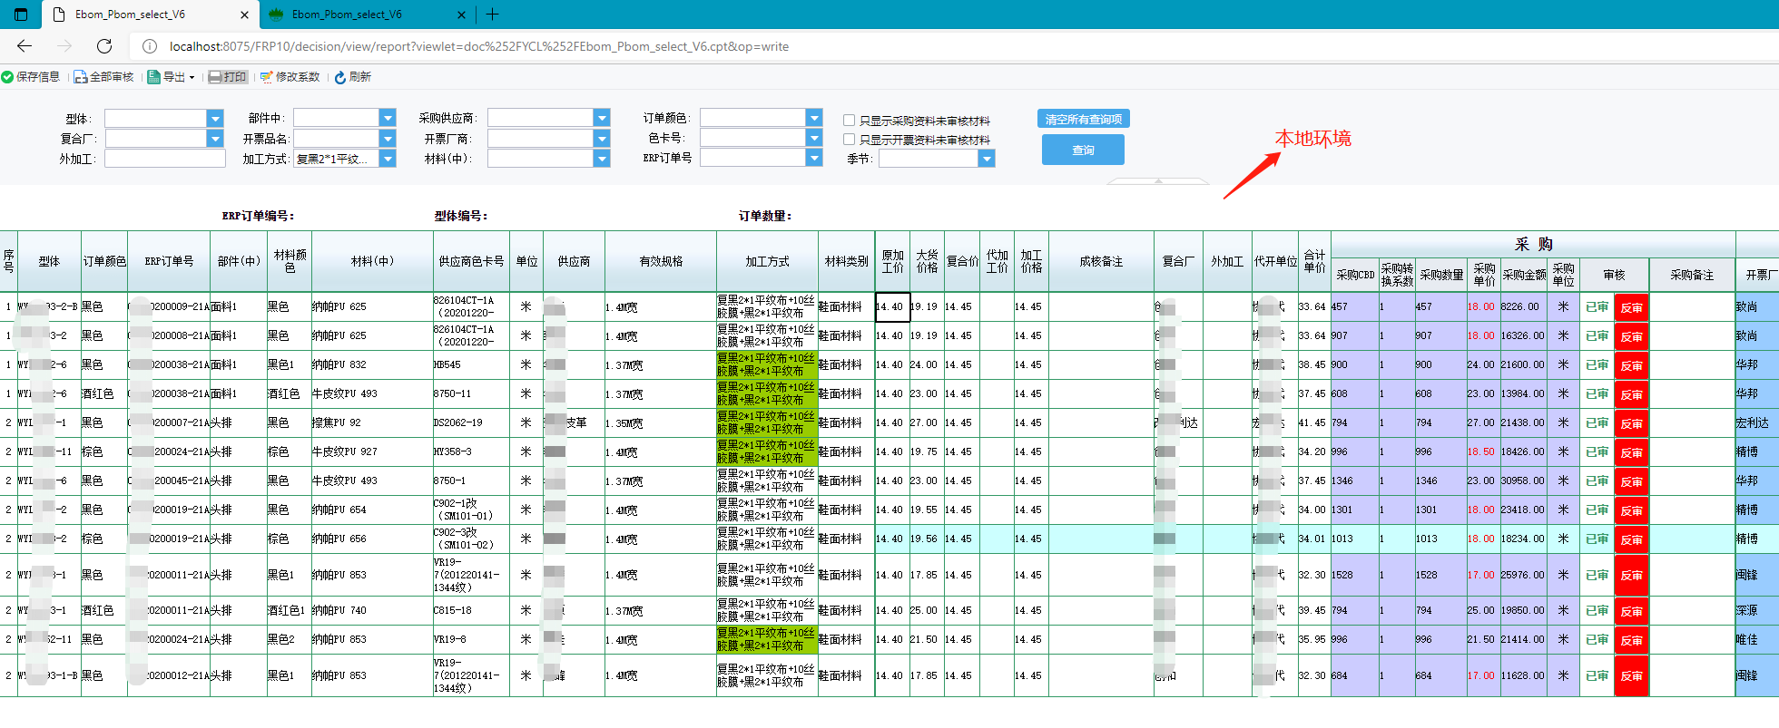
Task: Click the DS2062-19 color card cell
Action: tap(470, 422)
